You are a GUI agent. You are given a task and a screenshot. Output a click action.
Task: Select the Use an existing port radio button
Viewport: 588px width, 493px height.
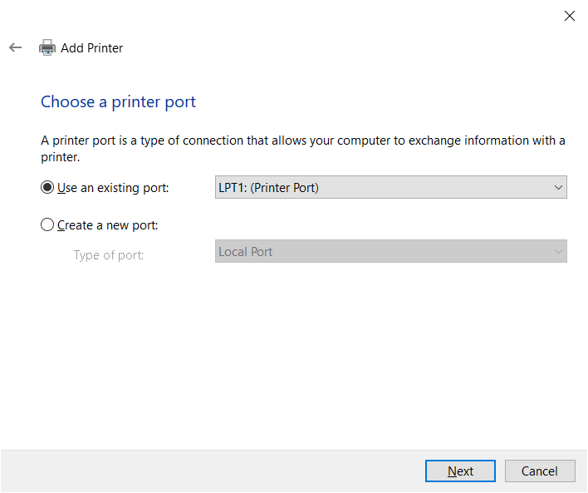(47, 187)
